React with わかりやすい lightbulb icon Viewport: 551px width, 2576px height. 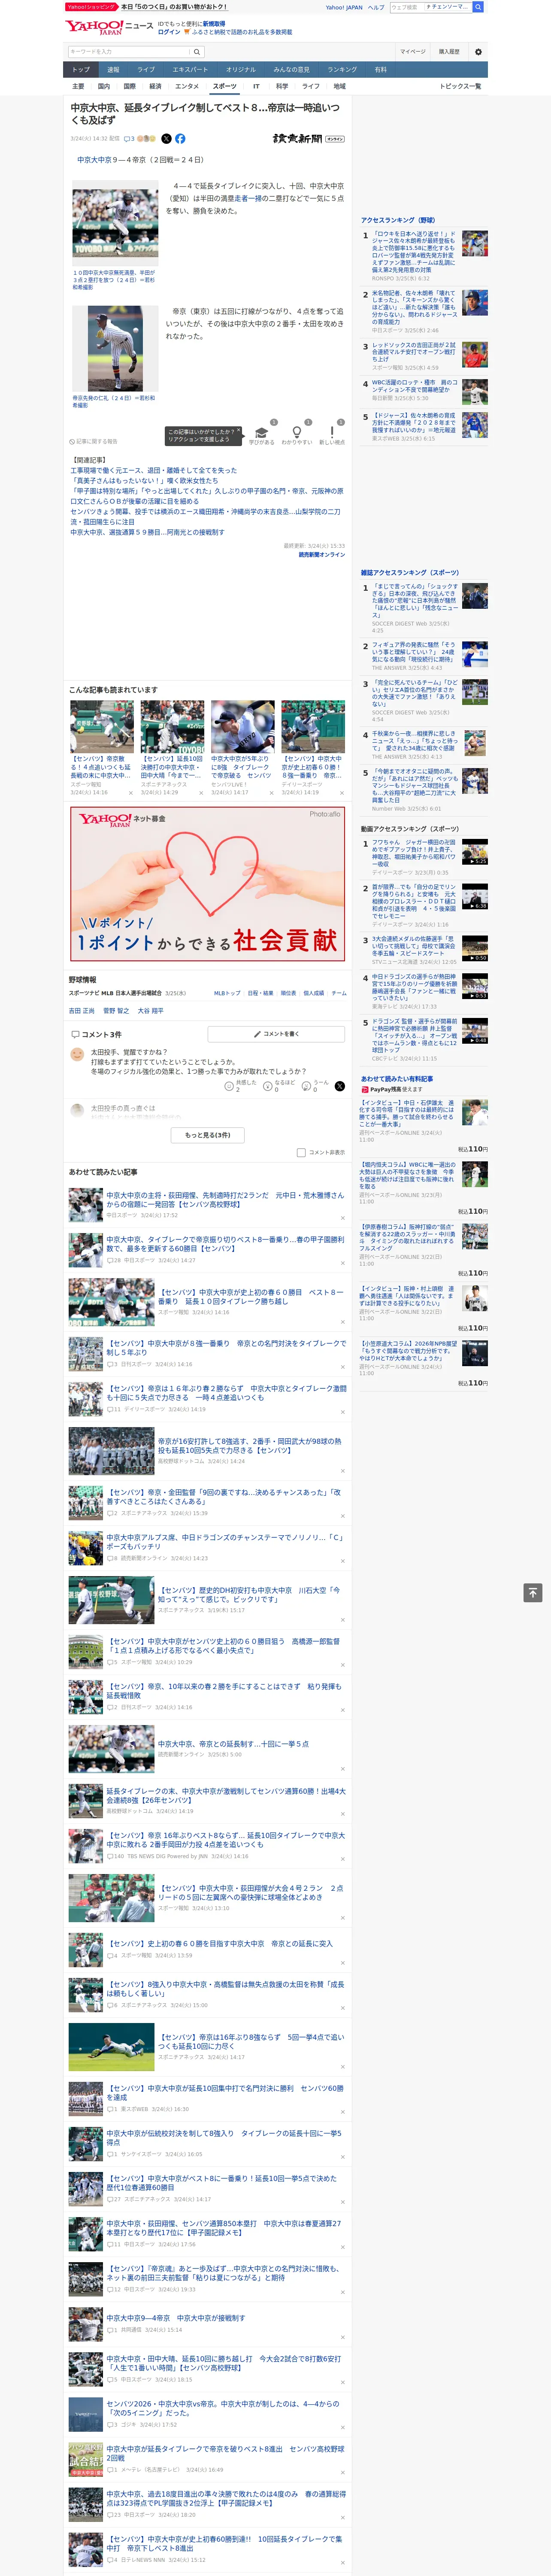click(x=296, y=433)
